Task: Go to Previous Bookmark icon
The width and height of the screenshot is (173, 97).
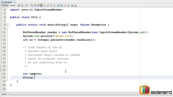Action: pos(48,5)
